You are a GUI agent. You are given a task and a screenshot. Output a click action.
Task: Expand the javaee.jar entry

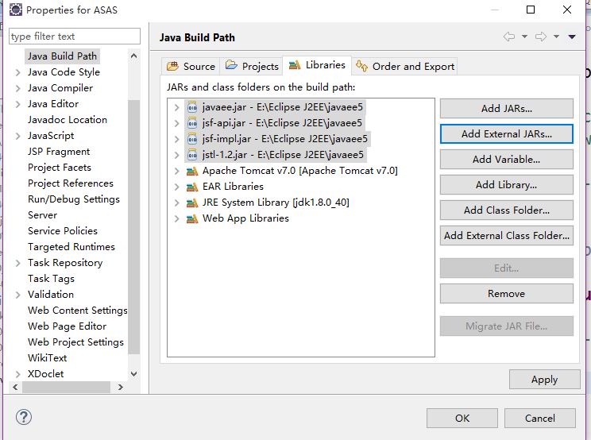coord(176,107)
